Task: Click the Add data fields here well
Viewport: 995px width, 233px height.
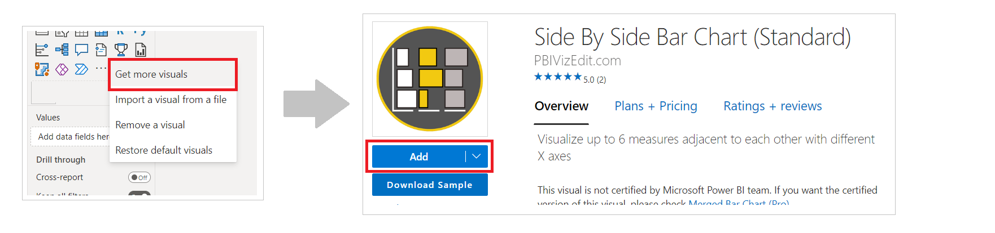Action: (x=70, y=137)
